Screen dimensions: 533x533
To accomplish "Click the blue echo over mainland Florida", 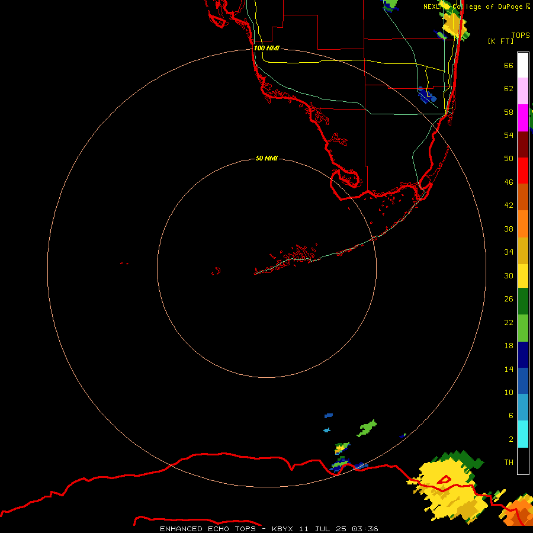I will pyautogui.click(x=426, y=95).
